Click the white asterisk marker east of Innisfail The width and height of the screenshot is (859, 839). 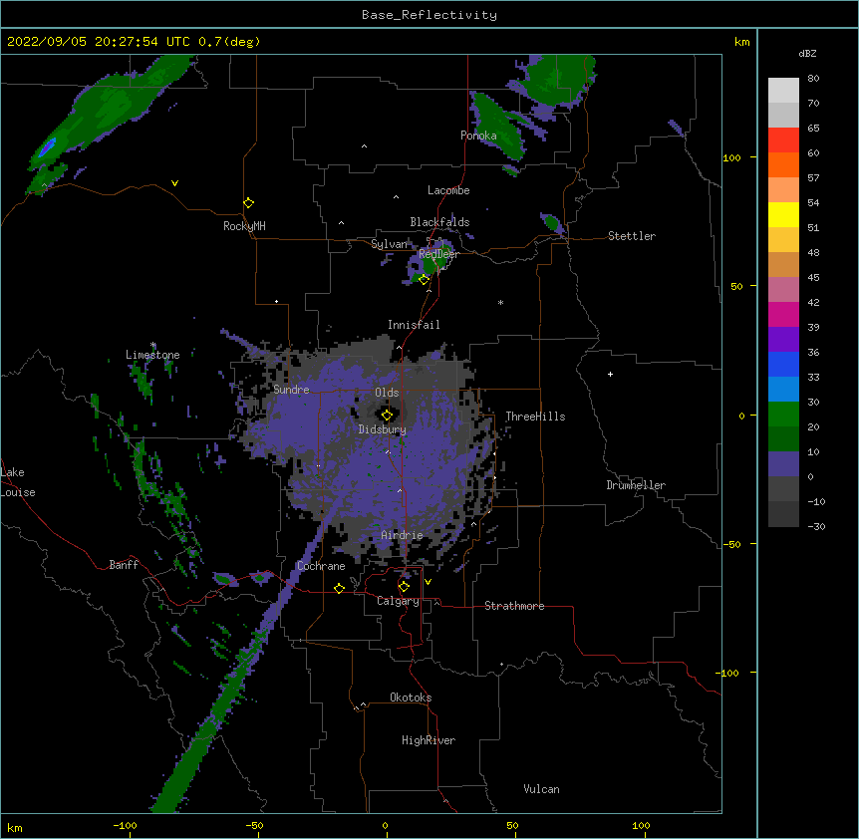[x=500, y=303]
